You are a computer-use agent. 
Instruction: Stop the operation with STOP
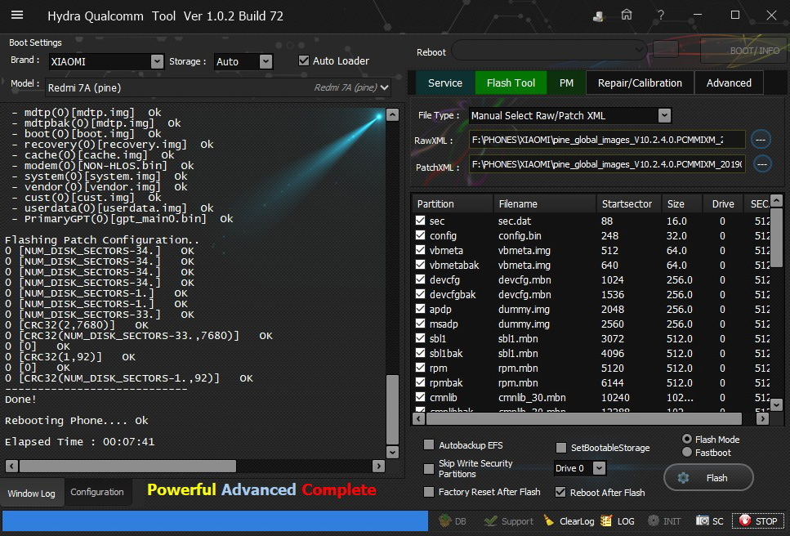758,521
